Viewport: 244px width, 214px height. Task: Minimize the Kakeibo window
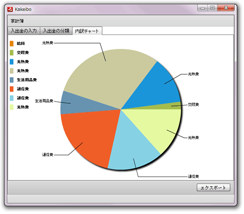click(203, 8)
